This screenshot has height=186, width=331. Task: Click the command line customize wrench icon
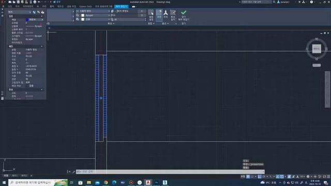(73, 172)
